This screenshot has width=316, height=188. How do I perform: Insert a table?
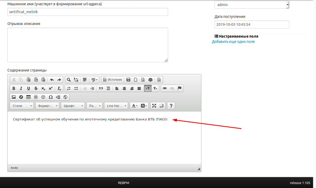28,97
